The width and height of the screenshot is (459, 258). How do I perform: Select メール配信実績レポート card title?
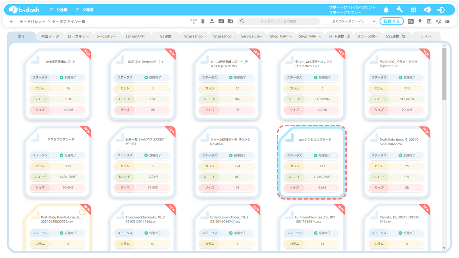(228, 64)
